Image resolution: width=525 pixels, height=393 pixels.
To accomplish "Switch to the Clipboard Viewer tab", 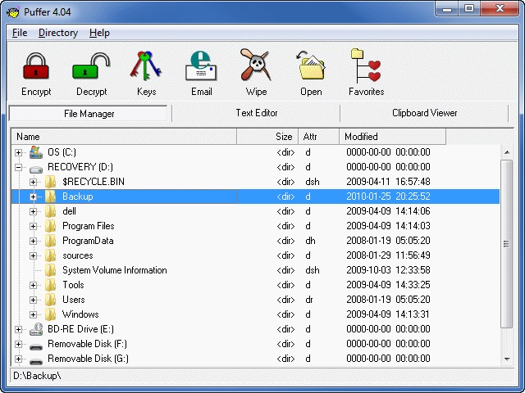I will click(x=424, y=113).
